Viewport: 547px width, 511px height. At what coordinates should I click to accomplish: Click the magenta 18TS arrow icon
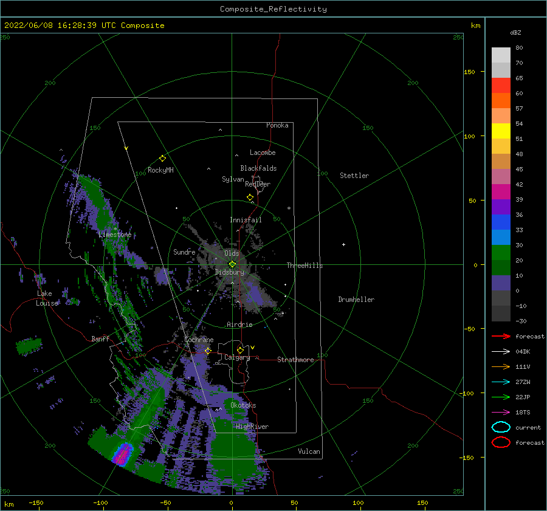click(501, 413)
